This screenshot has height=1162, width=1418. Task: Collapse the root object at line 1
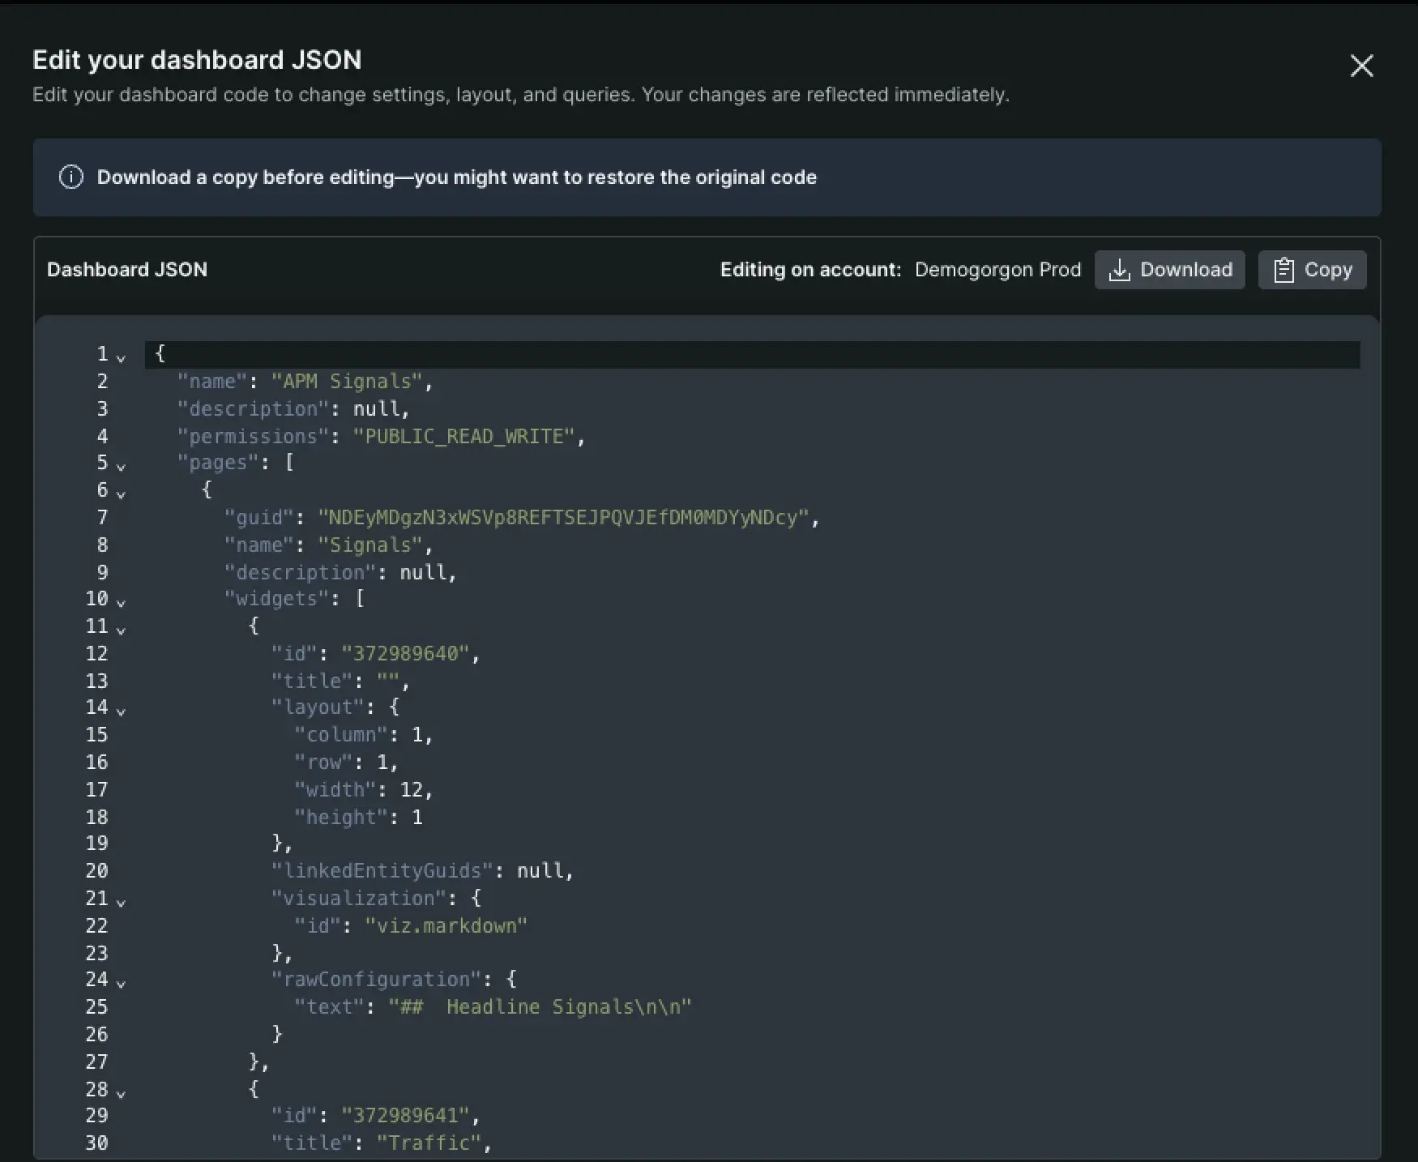pos(121,357)
